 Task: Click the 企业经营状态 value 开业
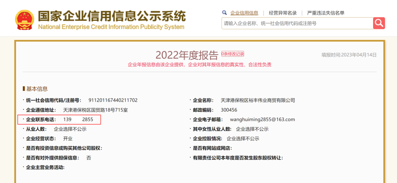coord(68,139)
